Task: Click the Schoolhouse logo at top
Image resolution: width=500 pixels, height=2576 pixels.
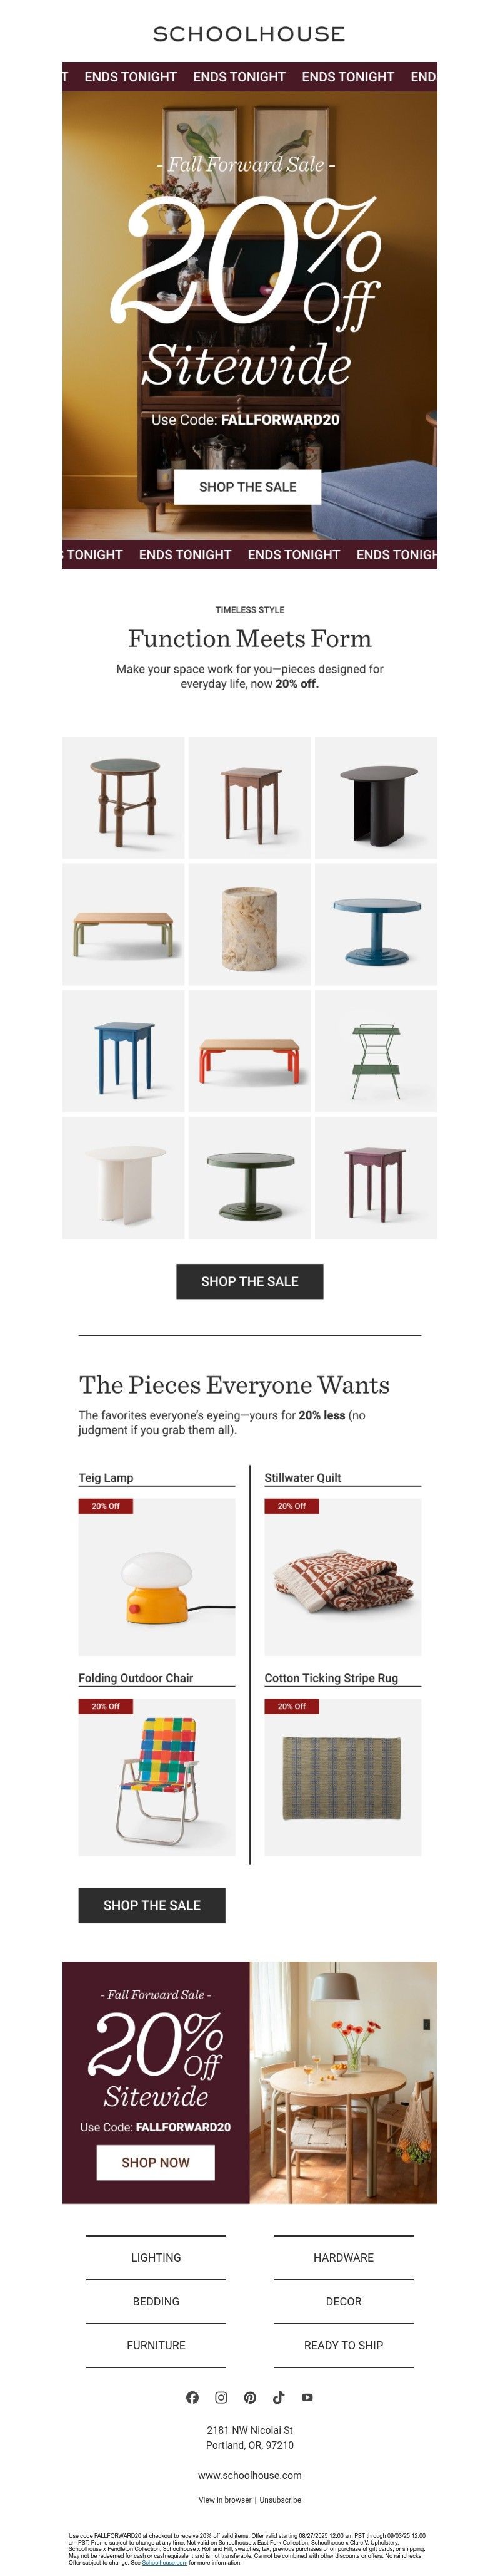Action: click(249, 34)
